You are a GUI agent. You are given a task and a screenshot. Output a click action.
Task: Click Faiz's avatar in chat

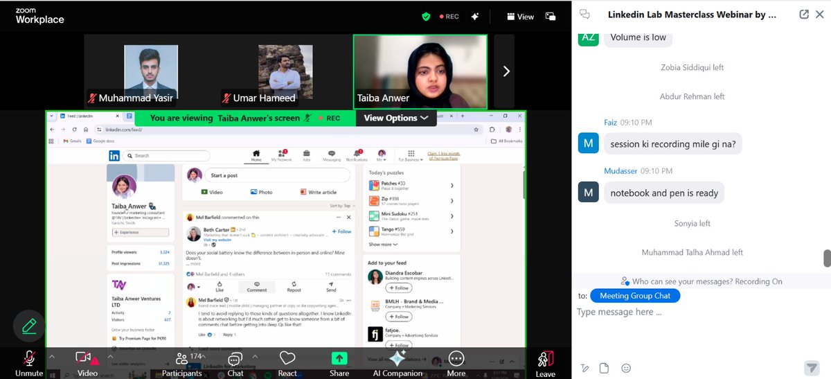pos(588,143)
